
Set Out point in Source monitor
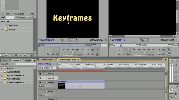coord(53,49)
